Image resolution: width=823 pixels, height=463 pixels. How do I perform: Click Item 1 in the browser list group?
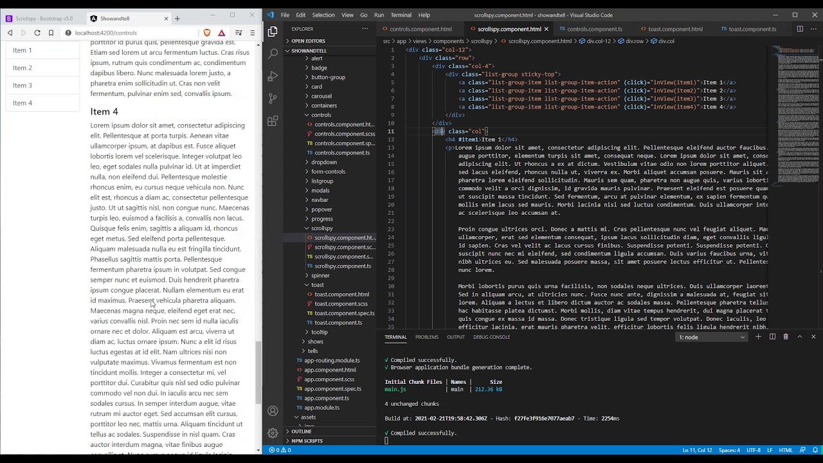pos(43,50)
